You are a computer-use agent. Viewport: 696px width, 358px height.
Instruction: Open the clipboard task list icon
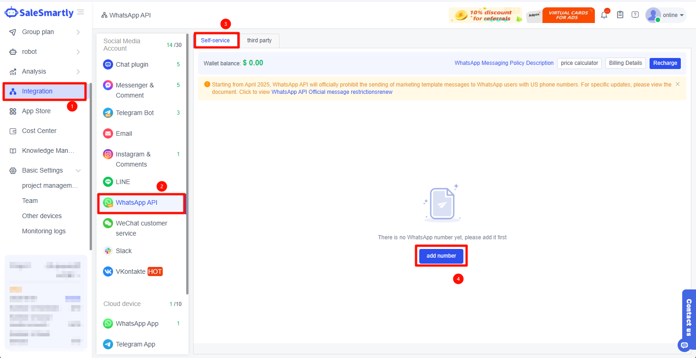click(620, 15)
